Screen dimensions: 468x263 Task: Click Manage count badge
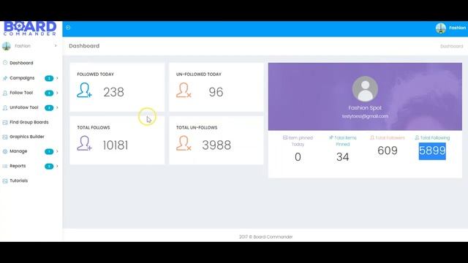coord(49,151)
